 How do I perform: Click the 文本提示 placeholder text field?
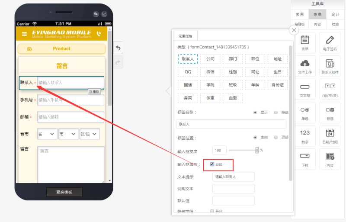point(234,177)
